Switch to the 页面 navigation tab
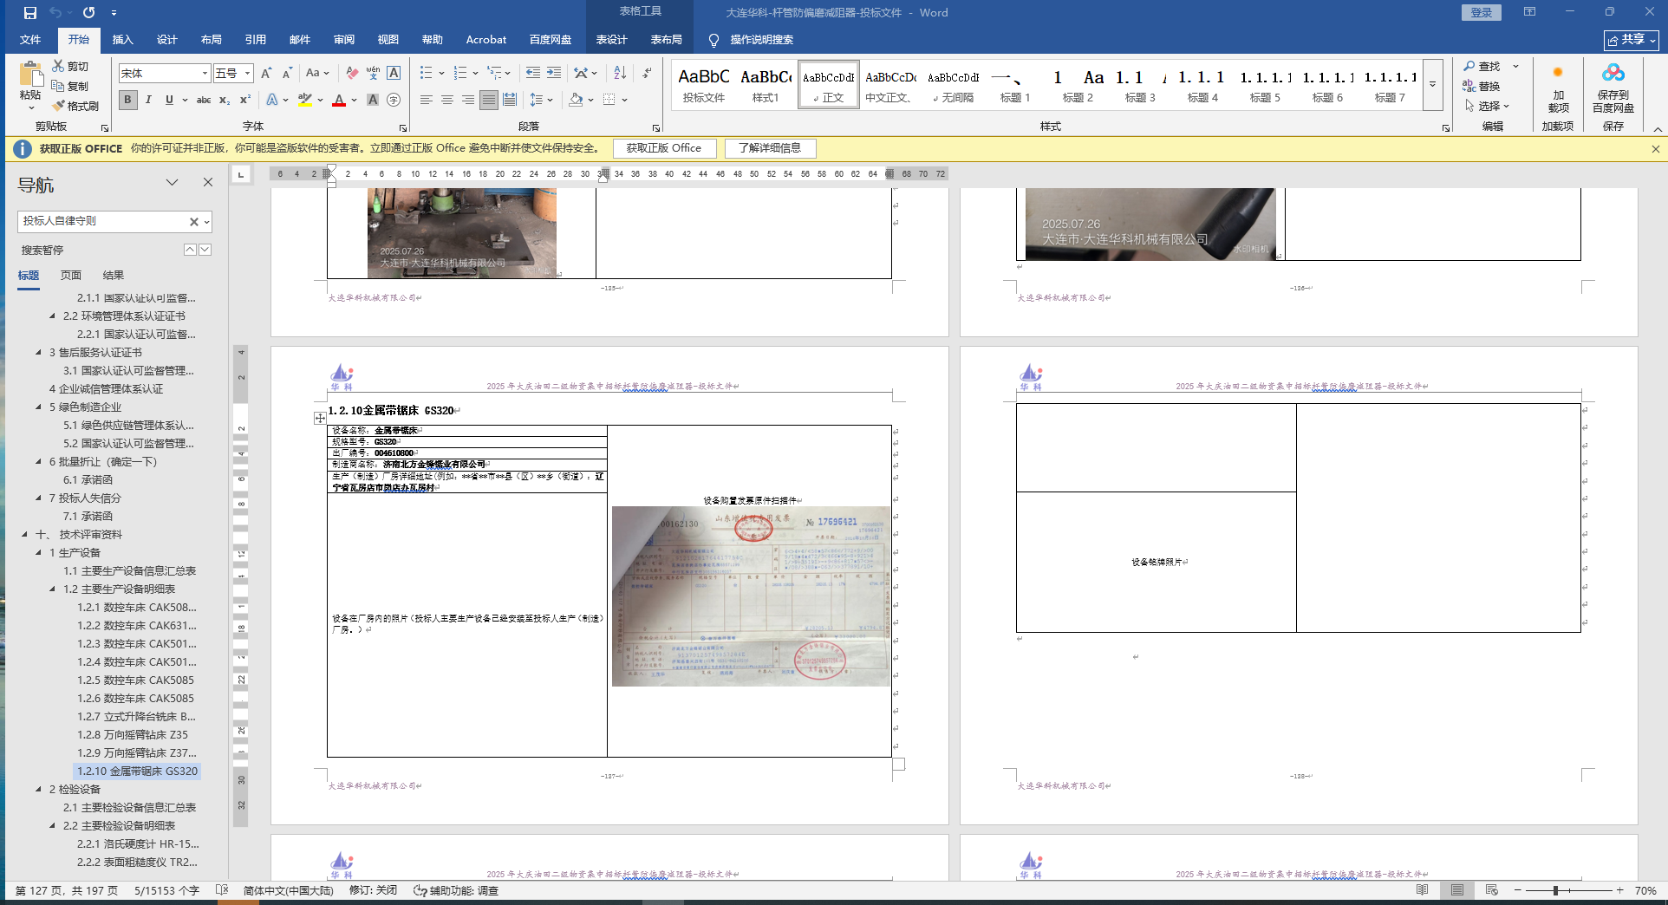 coord(71,275)
